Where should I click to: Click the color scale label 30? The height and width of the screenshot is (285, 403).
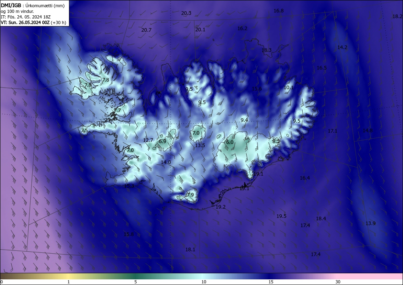tap(338, 282)
